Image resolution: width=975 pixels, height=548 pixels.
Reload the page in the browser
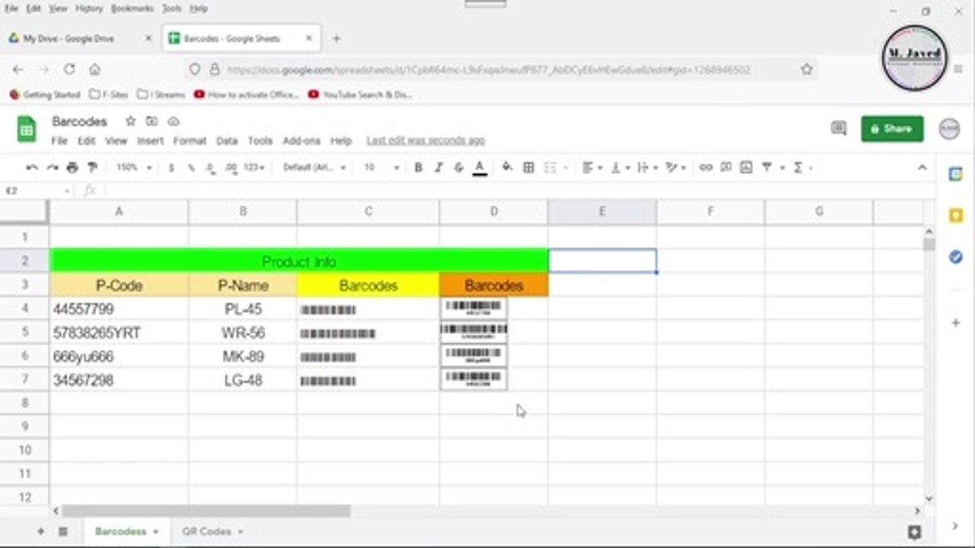click(69, 69)
